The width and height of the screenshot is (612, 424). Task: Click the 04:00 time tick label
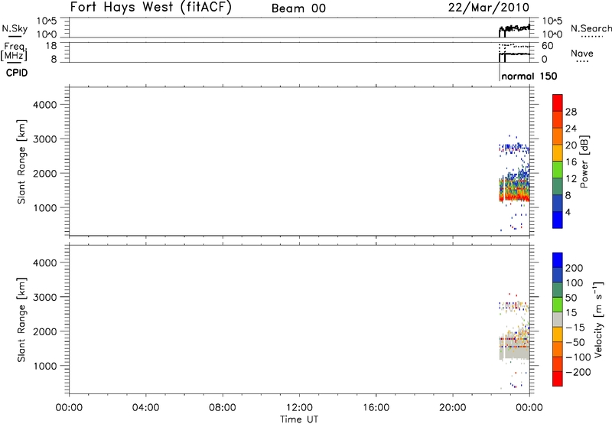click(145, 408)
